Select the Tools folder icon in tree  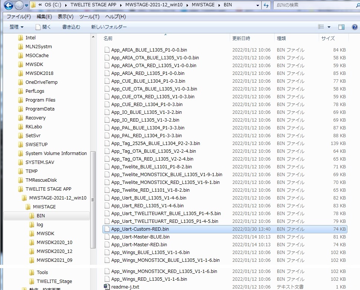32,272
